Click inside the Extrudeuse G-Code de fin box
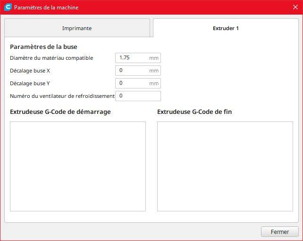The height and width of the screenshot is (241, 303). [225, 166]
